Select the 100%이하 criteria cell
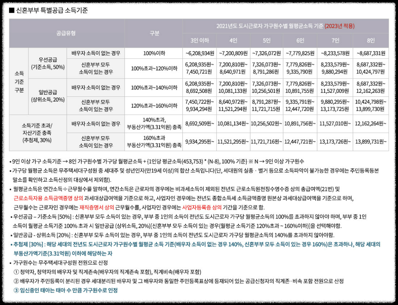 154,53
